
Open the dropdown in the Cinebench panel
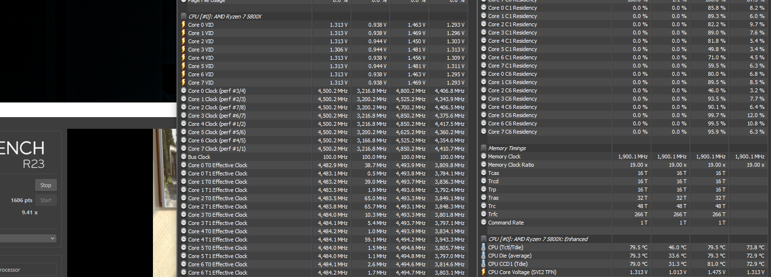coord(28,238)
